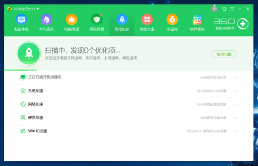Expand the 正在扫描开机加速项 row chevron
The image size is (258, 166).
click(235, 78)
